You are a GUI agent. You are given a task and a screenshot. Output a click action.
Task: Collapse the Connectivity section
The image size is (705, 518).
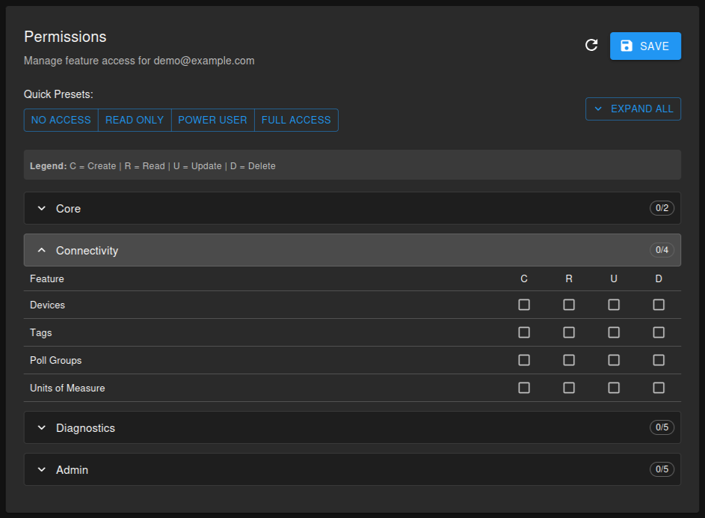(x=352, y=250)
